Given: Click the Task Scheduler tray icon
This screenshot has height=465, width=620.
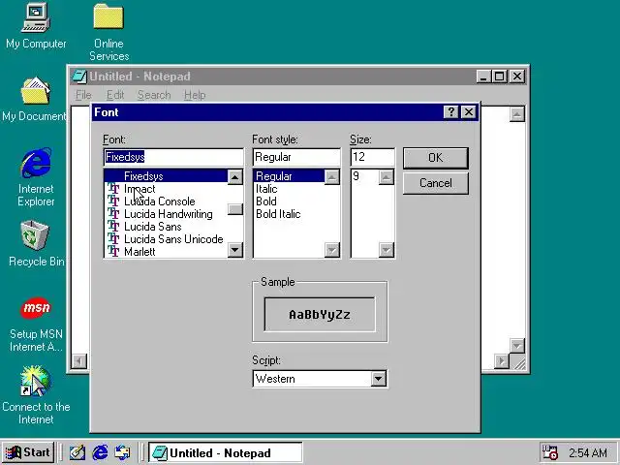Looking at the screenshot, I should pyautogui.click(x=549, y=452).
